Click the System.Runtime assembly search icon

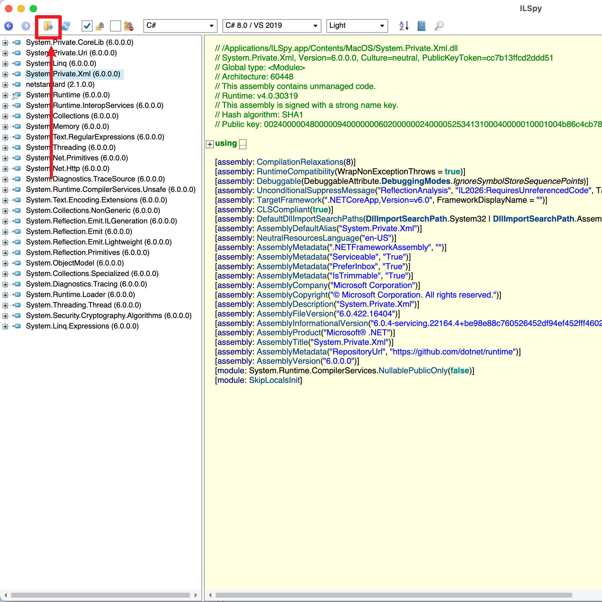click(16, 95)
